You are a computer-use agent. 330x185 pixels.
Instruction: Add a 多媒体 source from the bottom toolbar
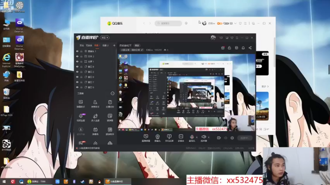[181, 138]
